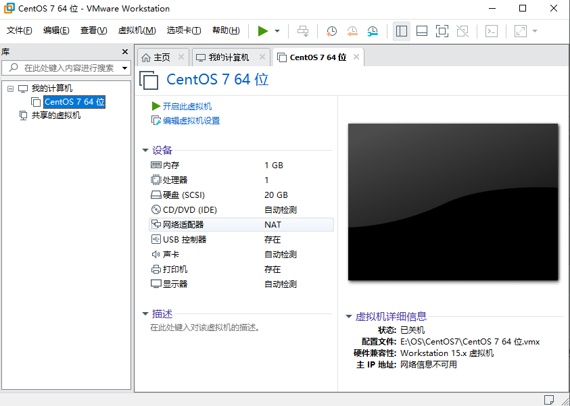This screenshot has width=570, height=406.
Task: Click the Workstation 15.x 虚拟机 compatibility text
Action: pos(447,353)
